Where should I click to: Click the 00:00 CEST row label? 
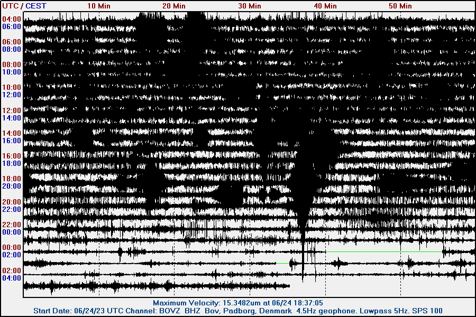point(12,232)
